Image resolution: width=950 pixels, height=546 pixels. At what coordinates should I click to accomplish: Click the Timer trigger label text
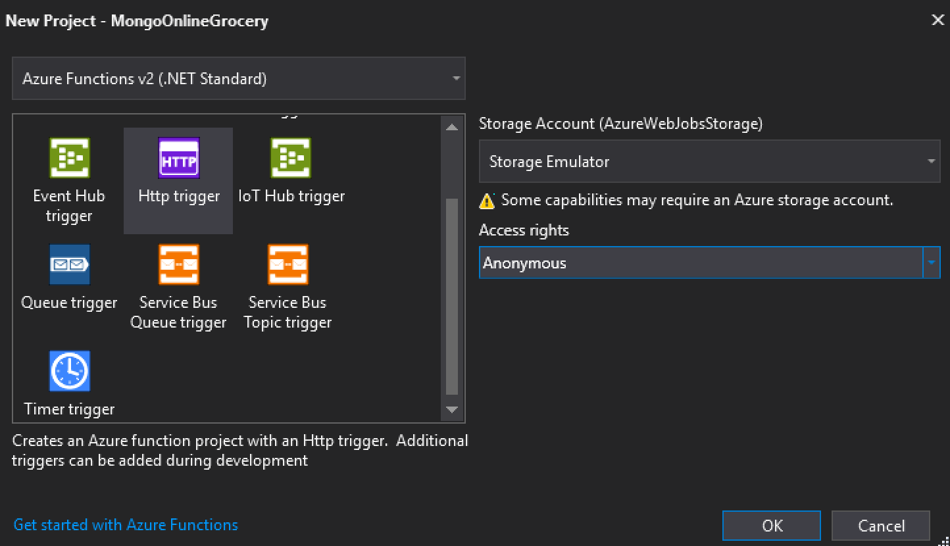(69, 409)
